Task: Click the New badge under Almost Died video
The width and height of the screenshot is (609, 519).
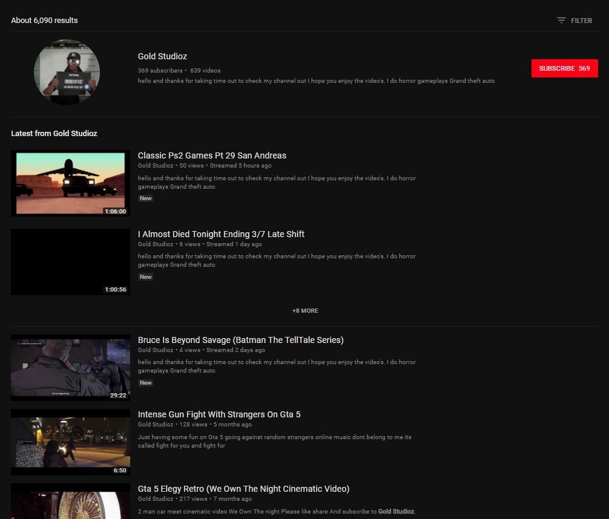Action: 146,277
